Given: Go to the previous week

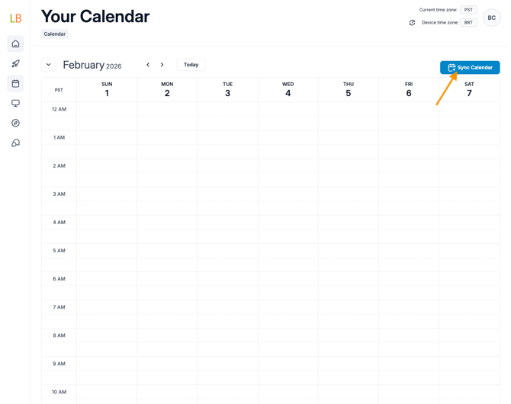Looking at the screenshot, I should [x=148, y=65].
